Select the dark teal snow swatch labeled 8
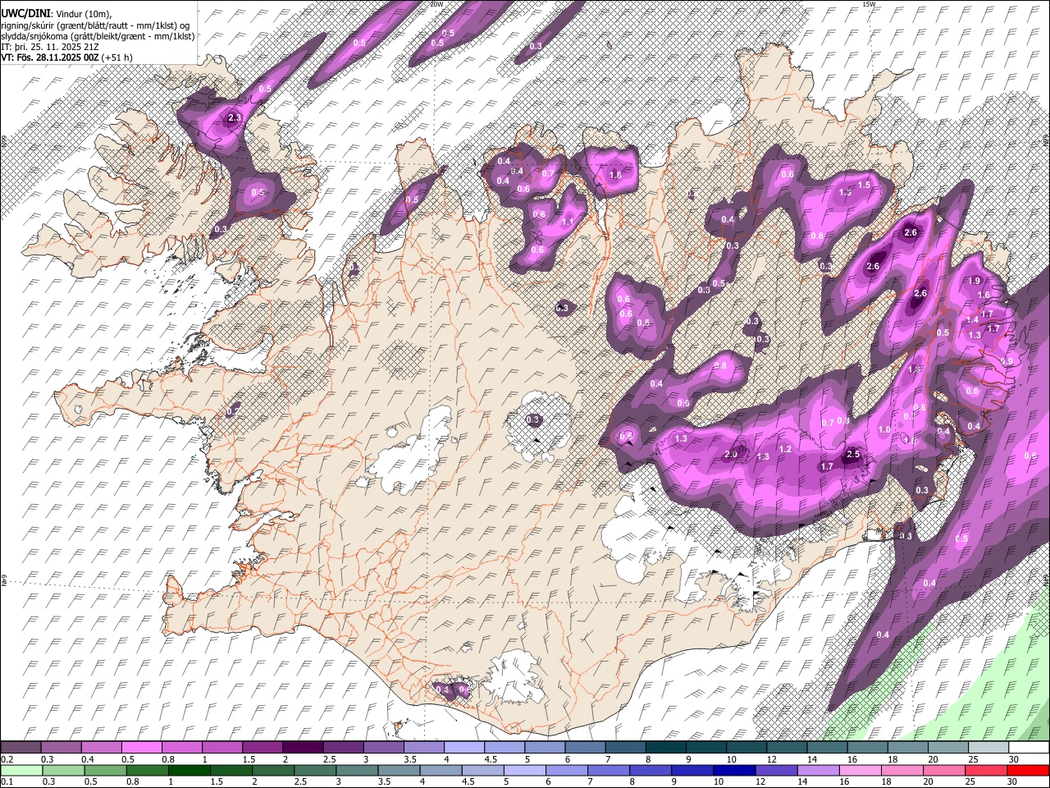The width and height of the screenshot is (1050, 788). (665, 748)
